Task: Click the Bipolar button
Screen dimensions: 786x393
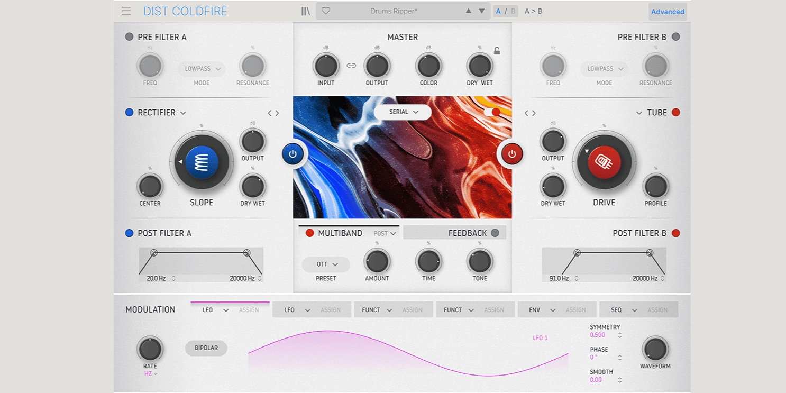Action: pos(206,348)
